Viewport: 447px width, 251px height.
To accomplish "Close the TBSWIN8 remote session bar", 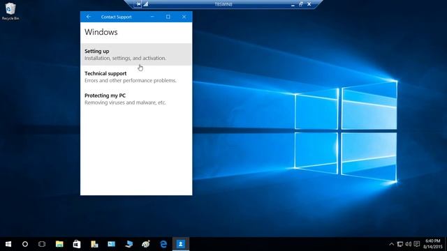I will click(309, 4).
